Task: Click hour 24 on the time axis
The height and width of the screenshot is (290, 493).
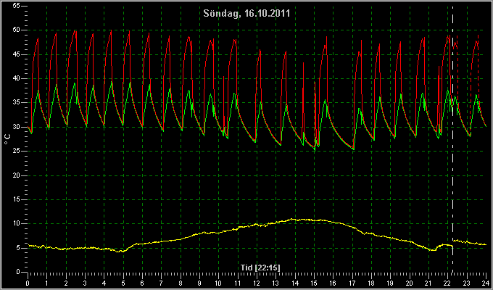Action: tap(486, 283)
